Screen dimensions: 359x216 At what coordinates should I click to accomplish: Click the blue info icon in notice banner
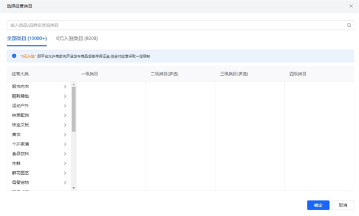[14, 55]
